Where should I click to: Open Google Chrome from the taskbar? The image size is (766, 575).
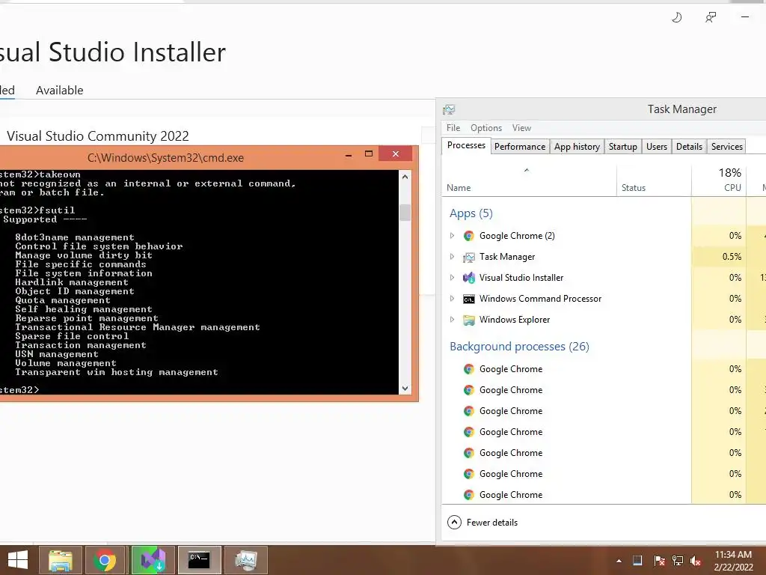tap(105, 560)
